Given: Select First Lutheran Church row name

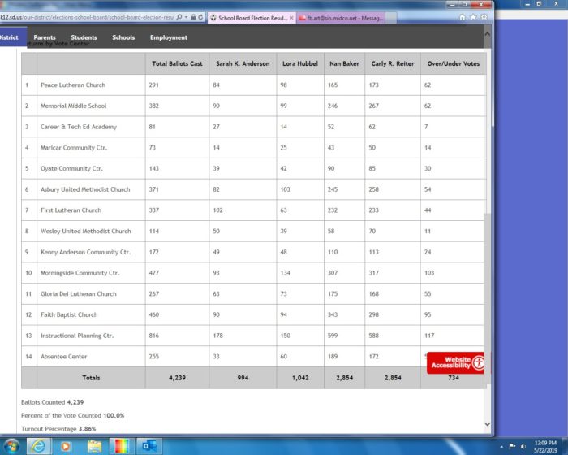Looking at the screenshot, I should 71,210.
